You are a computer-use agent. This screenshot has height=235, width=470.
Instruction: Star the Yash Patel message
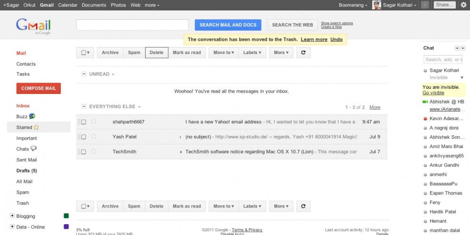(x=94, y=136)
